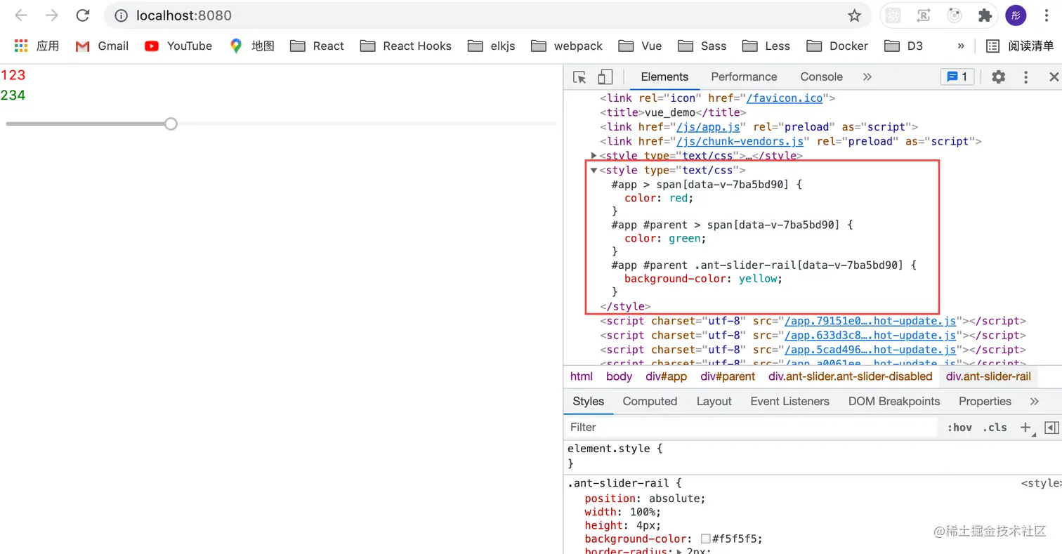The image size is (1062, 554).
Task: Open the Gmail bookmark
Action: pos(102,46)
